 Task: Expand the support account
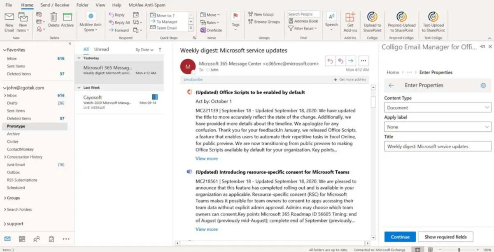(5, 224)
